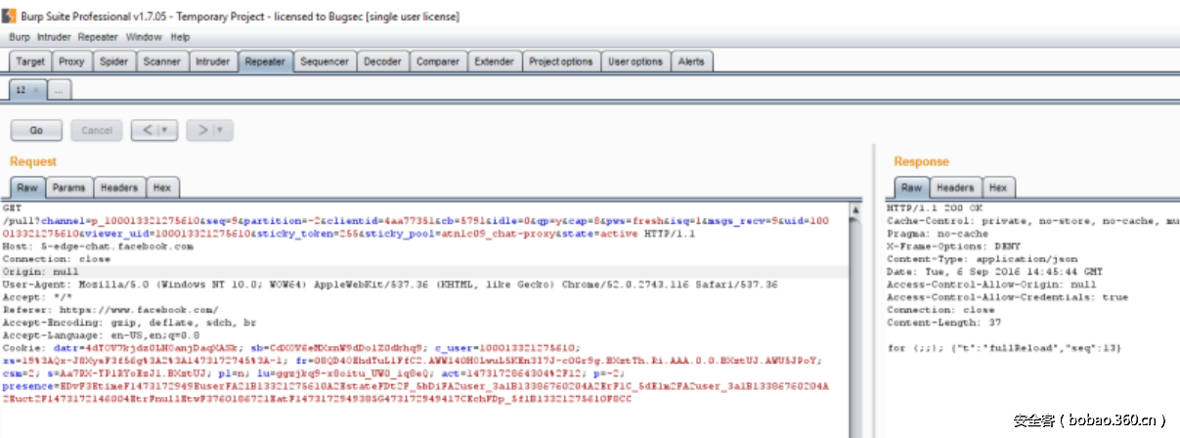This screenshot has width=1180, height=438.
Task: Open the Window menu
Action: tap(144, 37)
